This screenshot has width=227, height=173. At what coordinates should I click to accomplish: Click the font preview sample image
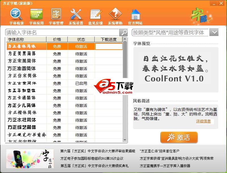click(x=176, y=70)
